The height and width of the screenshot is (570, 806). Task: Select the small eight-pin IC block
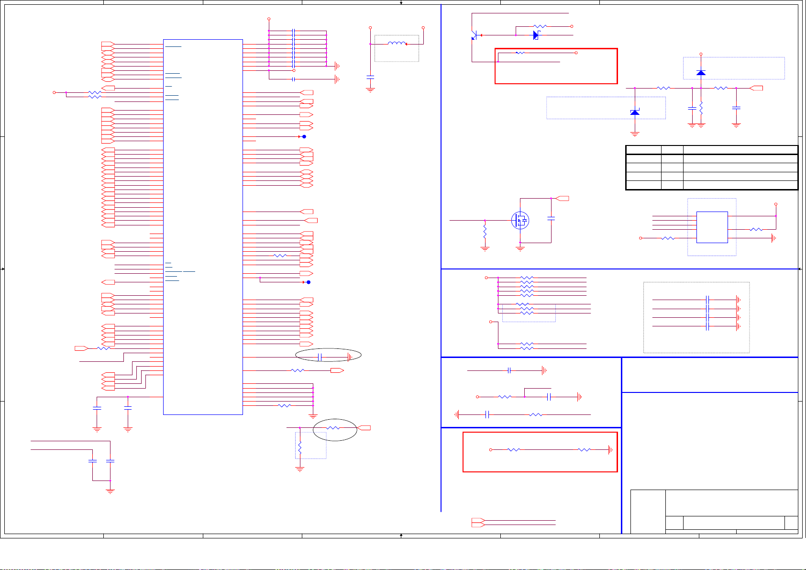(x=712, y=227)
